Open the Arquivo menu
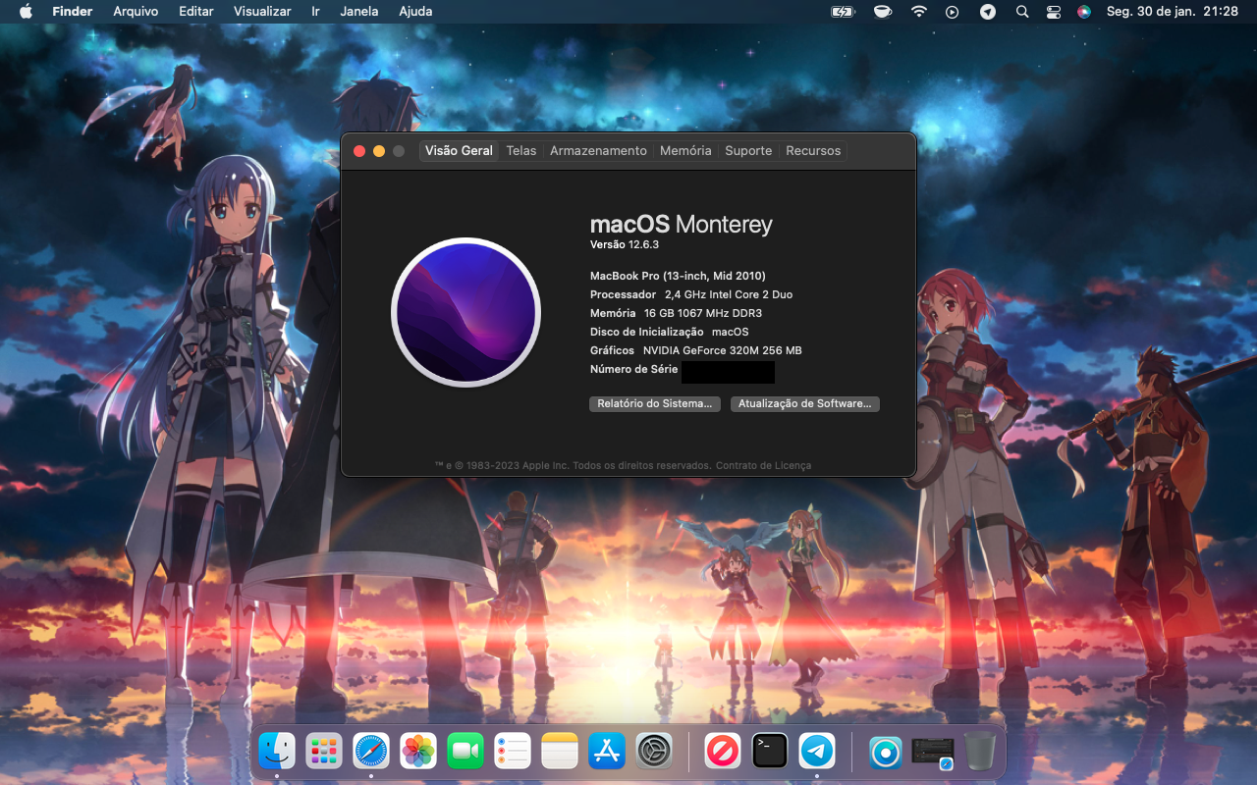 point(136,12)
